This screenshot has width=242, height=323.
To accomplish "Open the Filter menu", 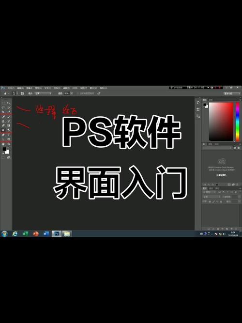I will [66, 88].
